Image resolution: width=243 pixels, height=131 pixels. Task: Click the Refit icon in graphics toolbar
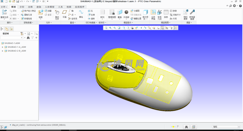click(x=106, y=28)
